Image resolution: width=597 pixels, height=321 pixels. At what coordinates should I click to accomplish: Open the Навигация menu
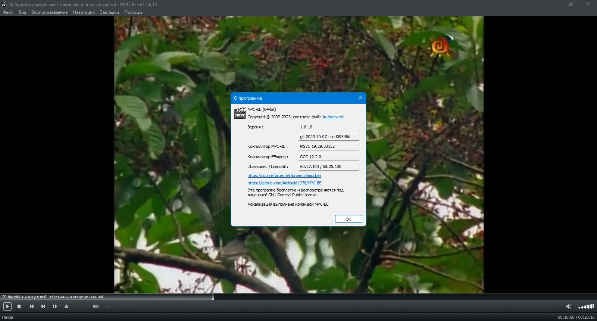tap(84, 12)
